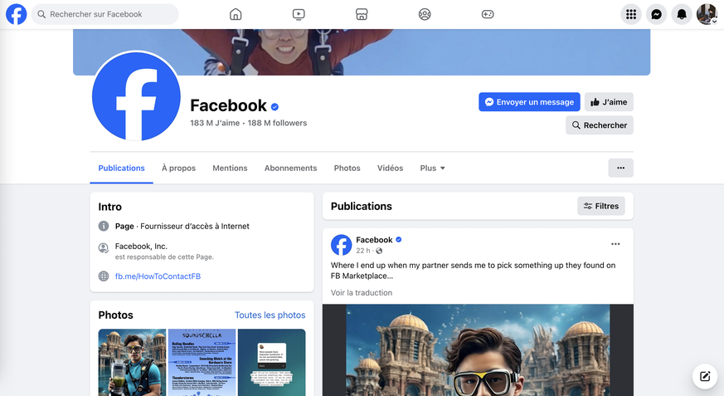Select the Publications tab
The width and height of the screenshot is (724, 396).
click(x=121, y=169)
